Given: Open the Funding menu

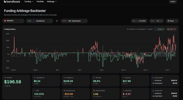Looking at the screenshot, I should click(29, 2).
